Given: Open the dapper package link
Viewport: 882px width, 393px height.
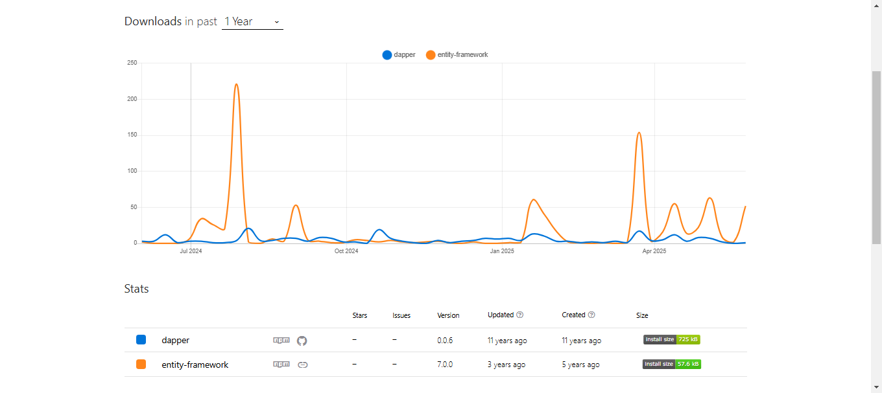Looking at the screenshot, I should [x=175, y=340].
